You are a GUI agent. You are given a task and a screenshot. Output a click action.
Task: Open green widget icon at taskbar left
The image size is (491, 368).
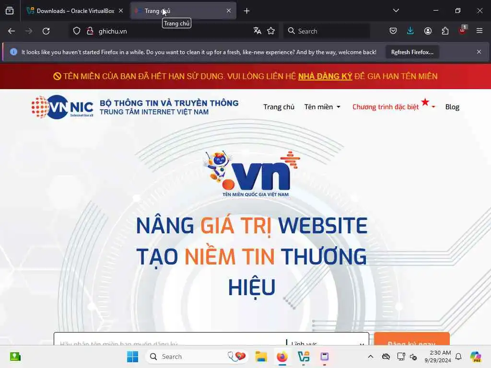[15, 356]
